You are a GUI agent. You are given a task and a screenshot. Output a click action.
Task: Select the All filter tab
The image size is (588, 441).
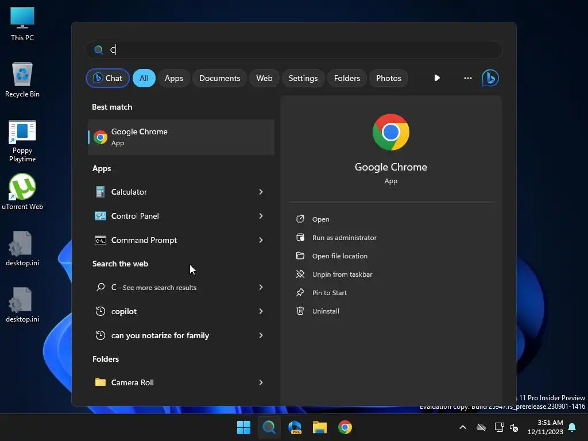(x=144, y=78)
